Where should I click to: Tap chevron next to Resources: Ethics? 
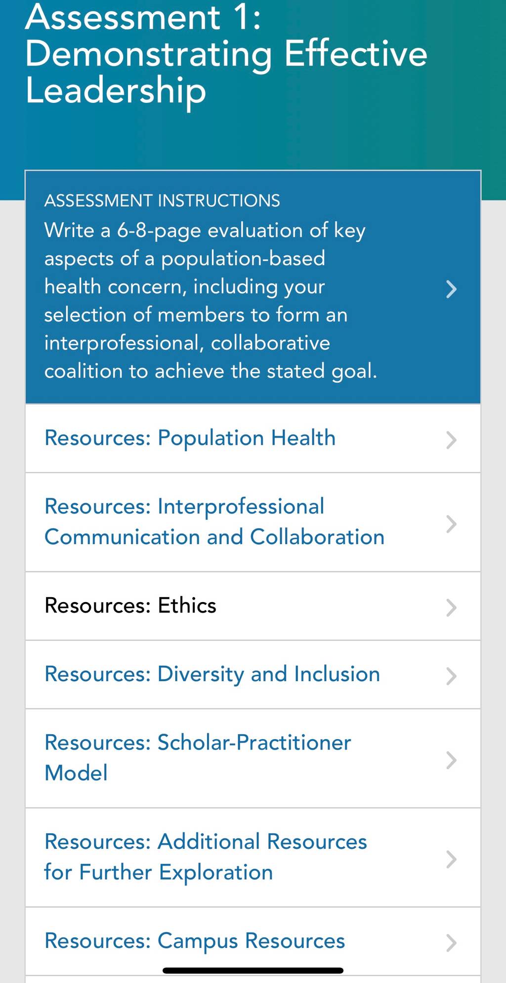(x=451, y=608)
